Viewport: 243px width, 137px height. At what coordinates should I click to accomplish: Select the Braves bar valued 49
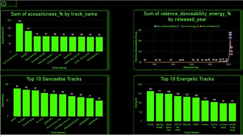pyautogui.click(x=99, y=108)
